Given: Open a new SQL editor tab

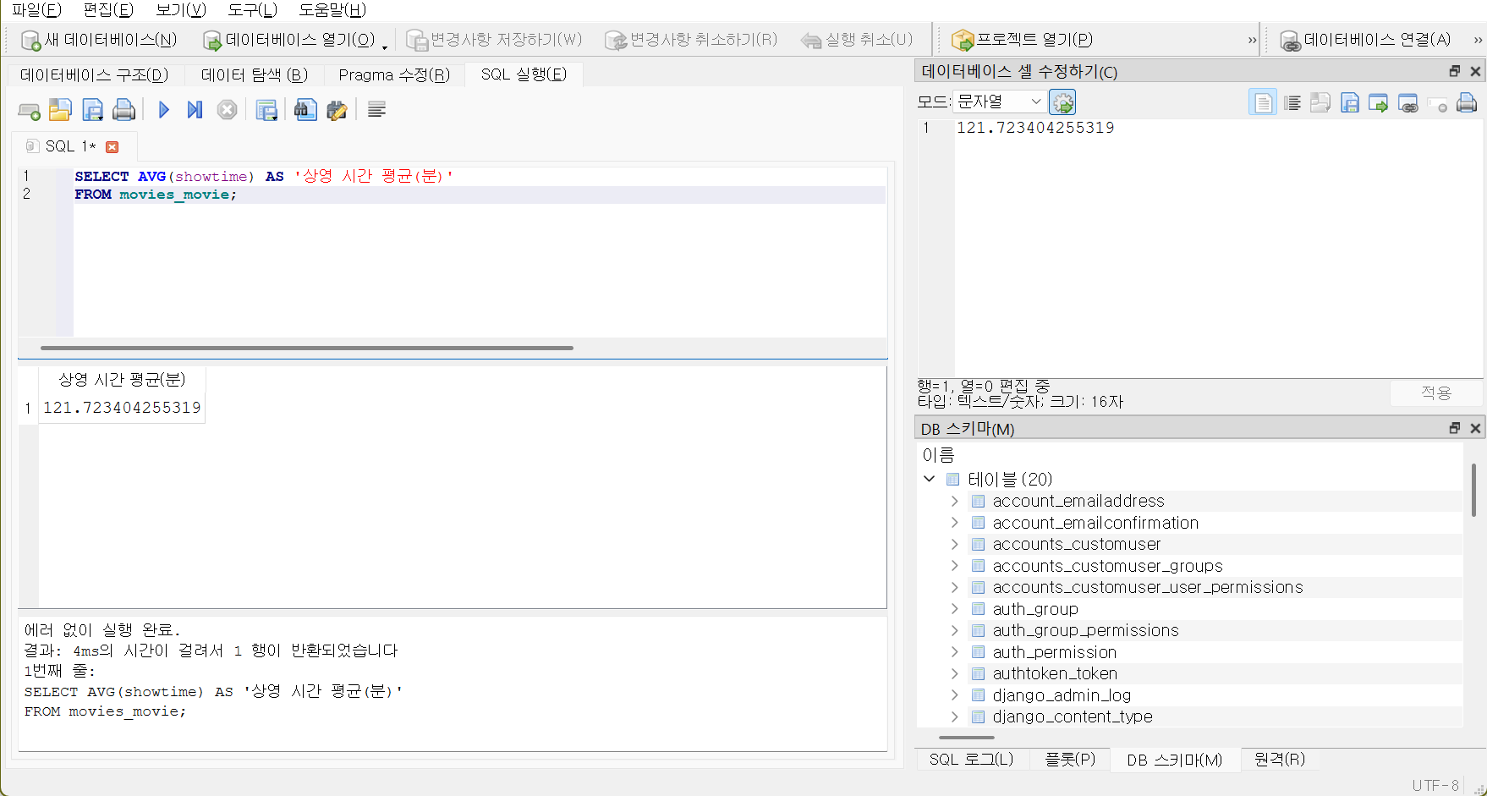Looking at the screenshot, I should (29, 110).
